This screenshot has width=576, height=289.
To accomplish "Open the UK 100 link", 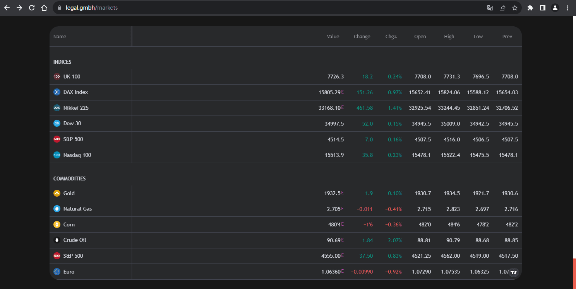I will (x=72, y=76).
